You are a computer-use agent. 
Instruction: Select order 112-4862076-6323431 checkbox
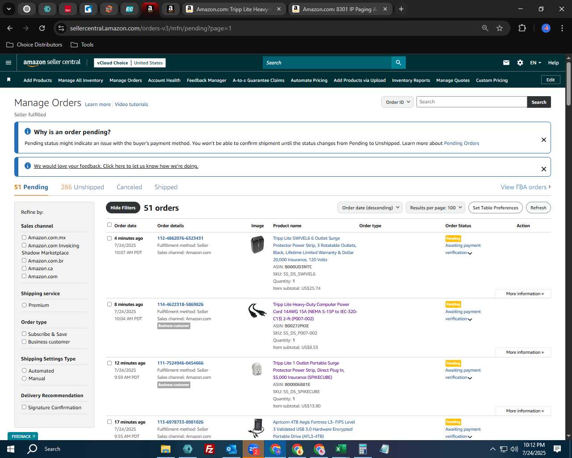(109, 238)
